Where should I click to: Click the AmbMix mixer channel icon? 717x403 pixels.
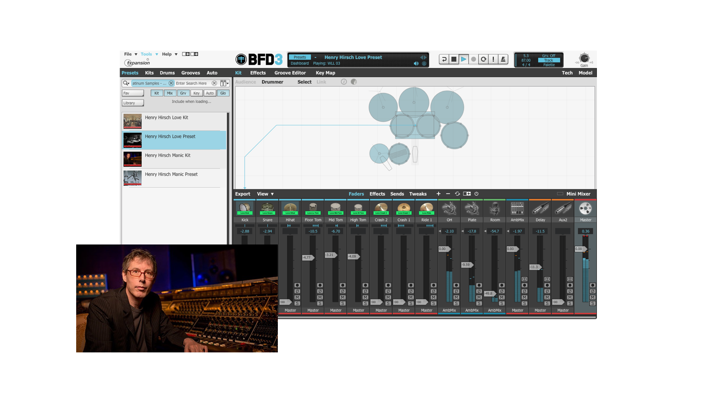click(517, 208)
